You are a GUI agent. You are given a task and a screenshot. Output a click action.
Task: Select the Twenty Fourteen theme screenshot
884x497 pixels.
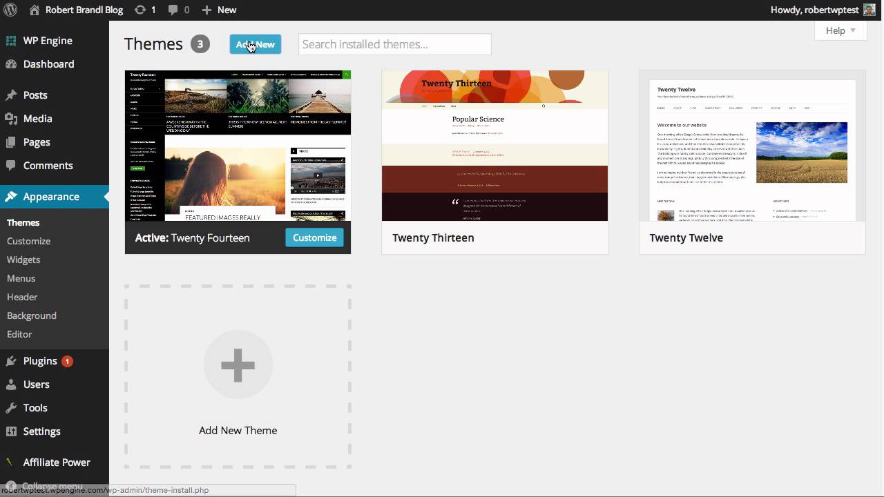(x=238, y=146)
